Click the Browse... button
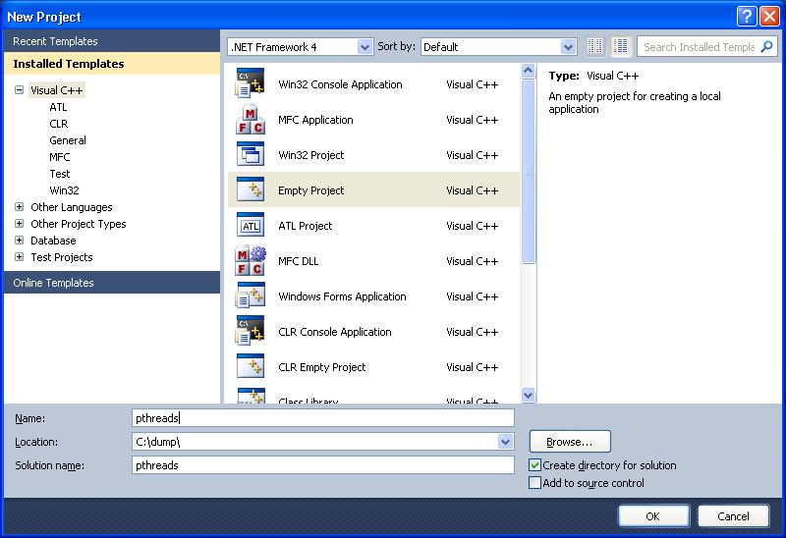This screenshot has height=538, width=786. 570,442
